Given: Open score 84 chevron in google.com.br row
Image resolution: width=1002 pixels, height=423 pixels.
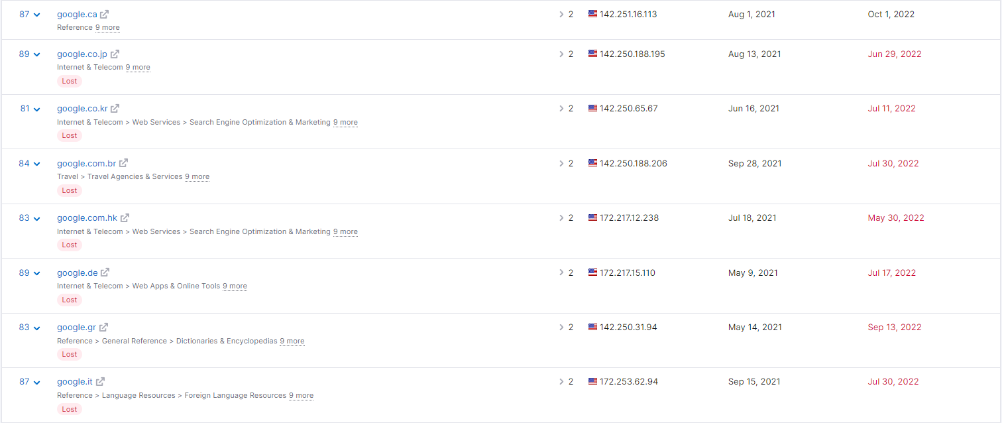Looking at the screenshot, I should tap(37, 164).
